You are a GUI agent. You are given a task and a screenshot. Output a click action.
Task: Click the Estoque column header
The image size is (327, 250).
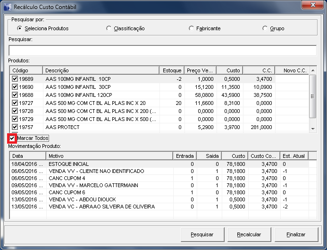coord(171,70)
